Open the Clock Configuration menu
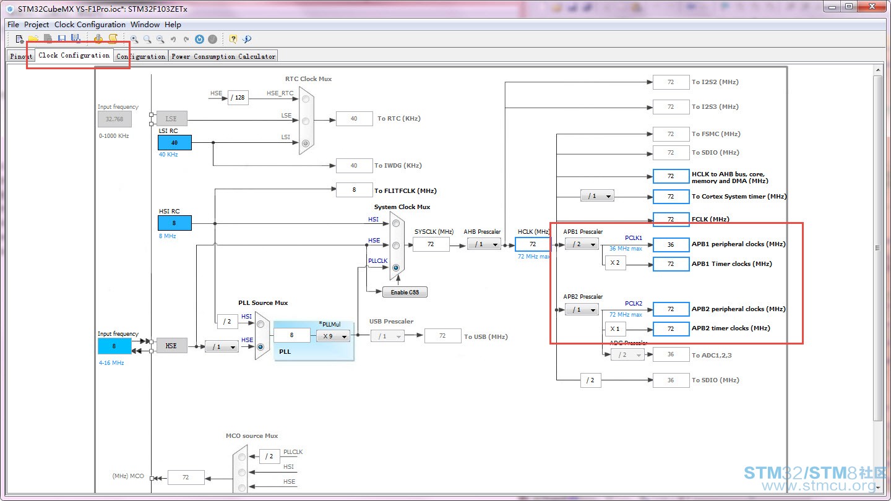 (90, 25)
